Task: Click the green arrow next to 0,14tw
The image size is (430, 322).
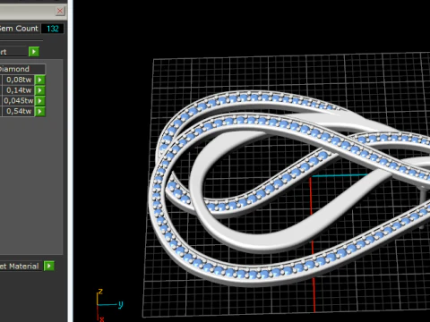Action: coord(40,90)
